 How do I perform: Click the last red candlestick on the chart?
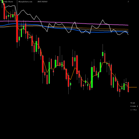point(128,87)
